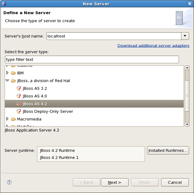Viewport: 194px width, 193px height.
Task: Click the JBoss AS 4.0 server icon
Action: (19, 96)
